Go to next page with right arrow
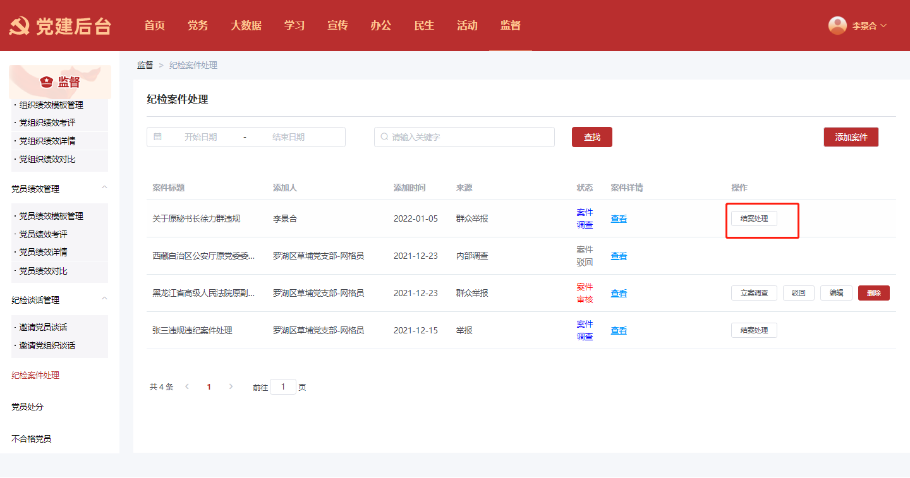Viewport: 910px width, 478px height. (231, 386)
